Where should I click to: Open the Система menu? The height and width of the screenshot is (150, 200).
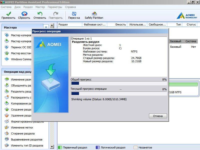tap(6, 7)
